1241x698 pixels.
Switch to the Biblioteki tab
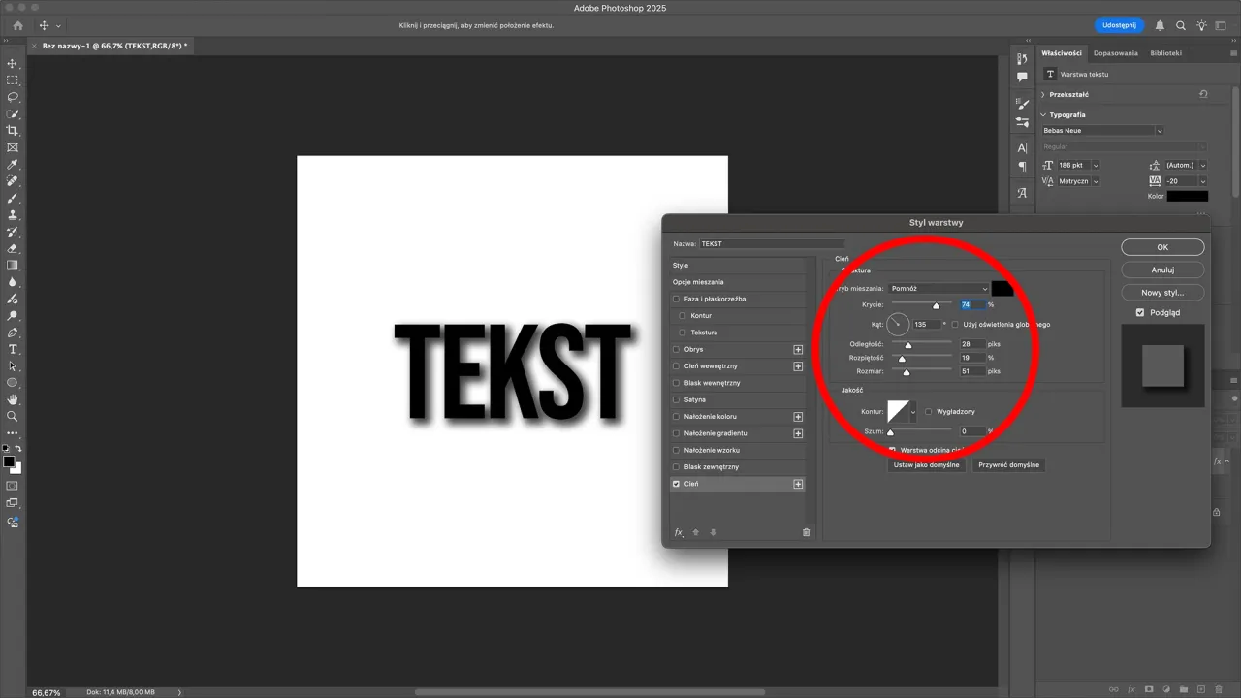(x=1166, y=52)
